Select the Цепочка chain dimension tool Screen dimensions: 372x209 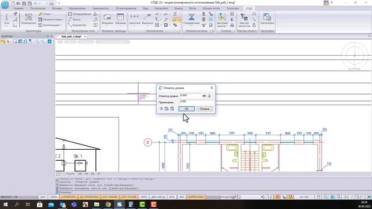(134, 19)
